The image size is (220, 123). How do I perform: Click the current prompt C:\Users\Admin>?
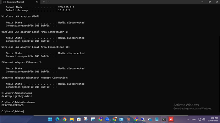pyautogui.click(x=12, y=111)
